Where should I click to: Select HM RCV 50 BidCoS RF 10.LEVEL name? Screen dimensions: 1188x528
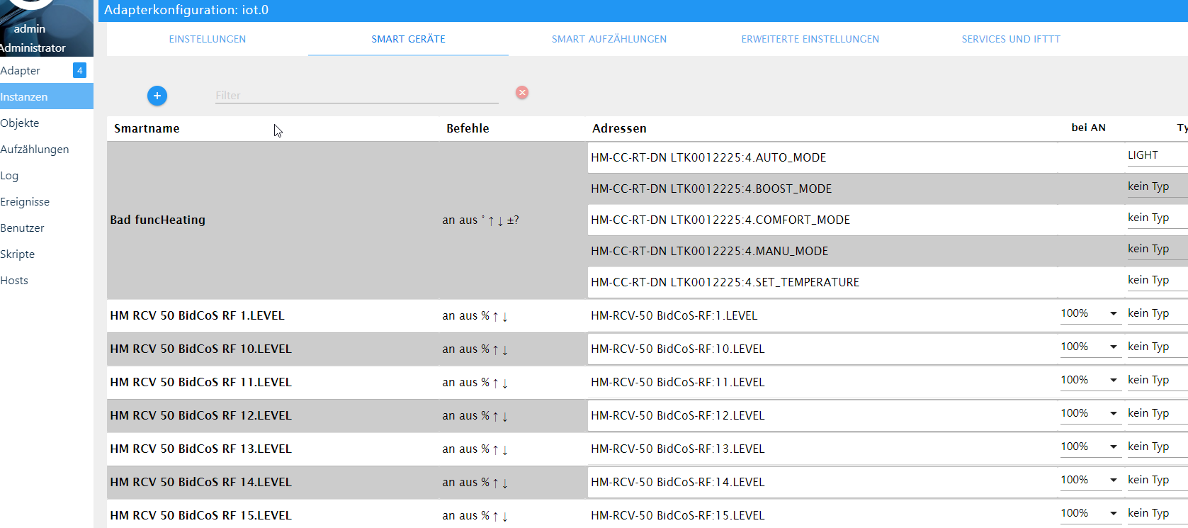pos(200,349)
